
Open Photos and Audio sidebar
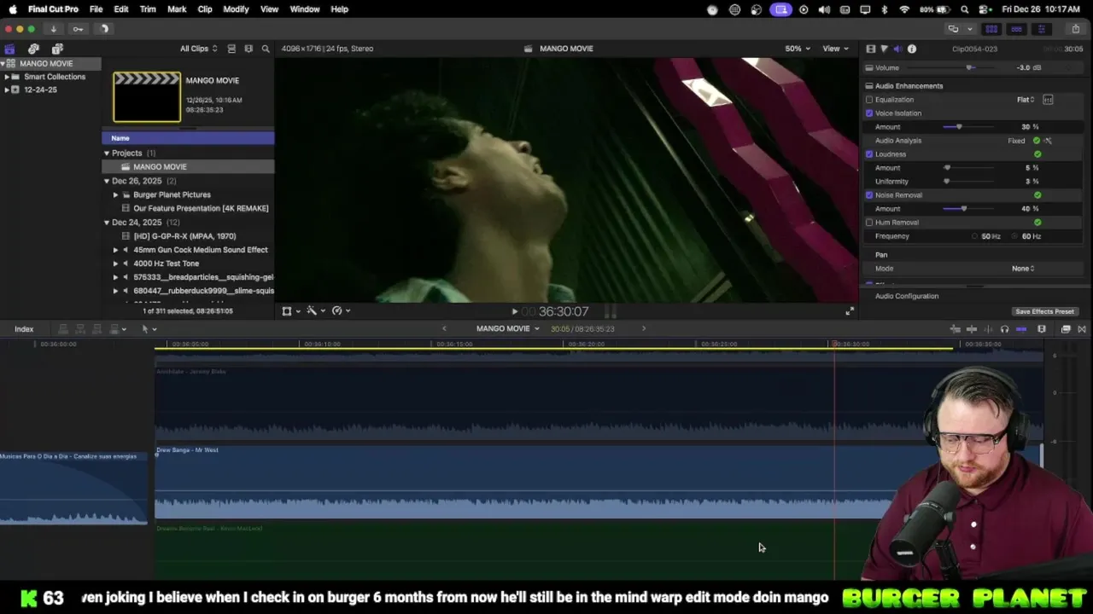pos(33,49)
